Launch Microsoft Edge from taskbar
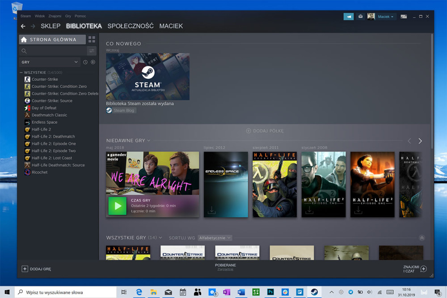Viewport: 447px width, 298px height. point(139,292)
